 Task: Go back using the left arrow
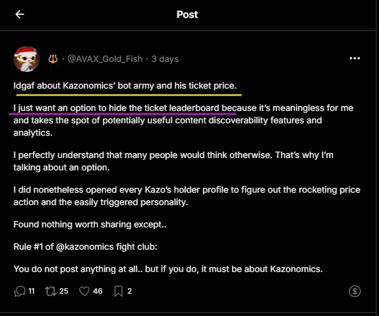20,14
